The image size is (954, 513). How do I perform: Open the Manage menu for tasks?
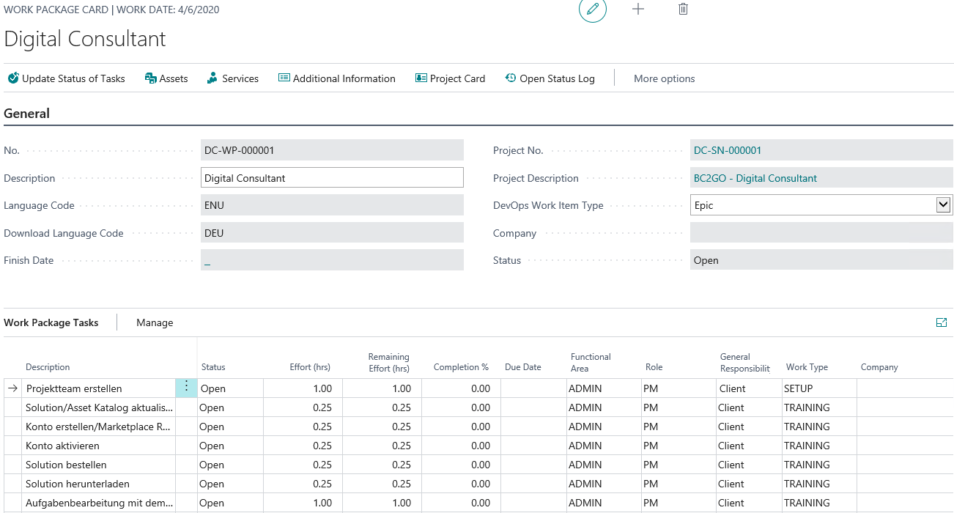click(155, 322)
